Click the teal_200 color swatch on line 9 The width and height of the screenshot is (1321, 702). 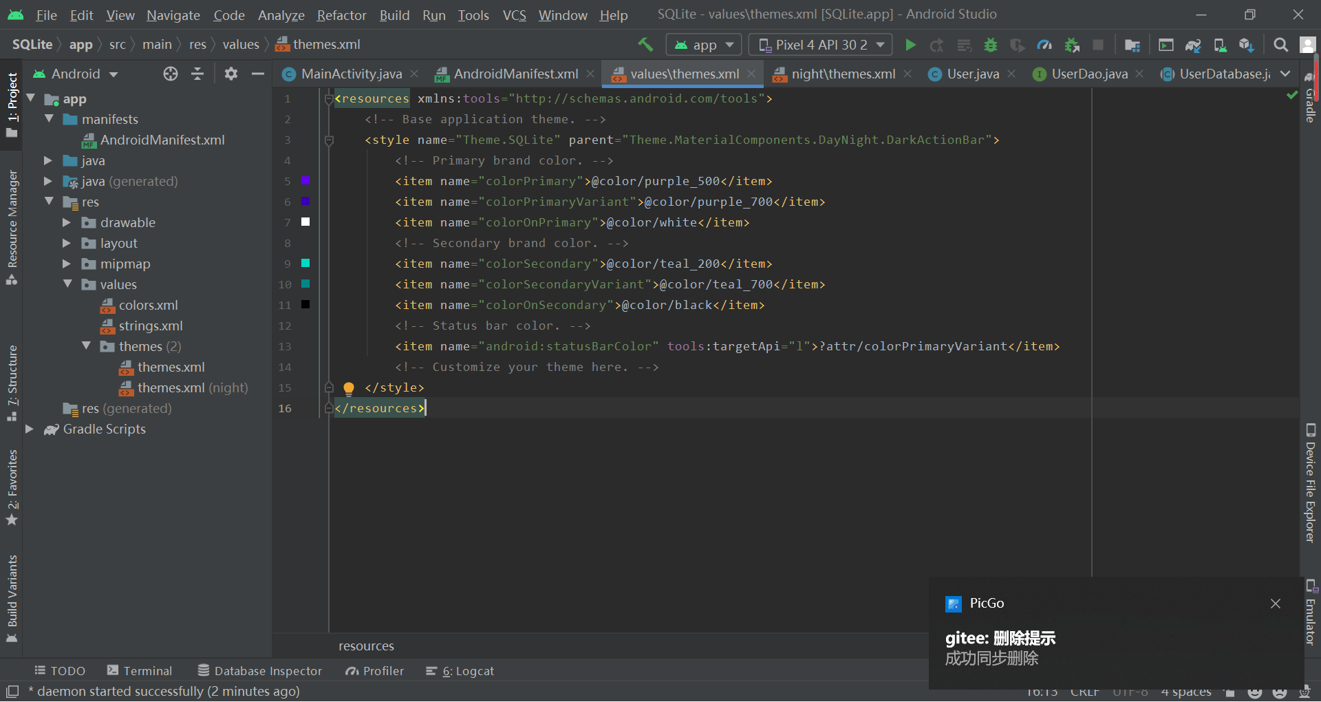point(305,263)
